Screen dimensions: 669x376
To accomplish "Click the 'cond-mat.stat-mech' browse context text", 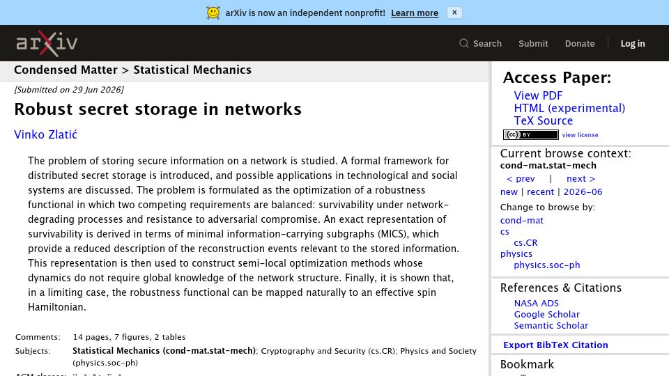I will point(548,166).
